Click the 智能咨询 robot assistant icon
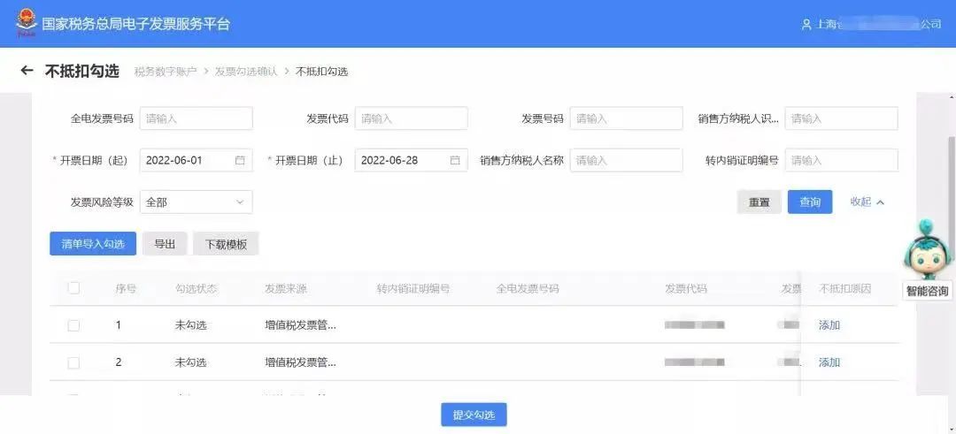Screen dimensions: 956x434 pos(926,251)
